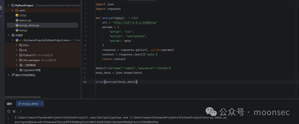299x124 pixels.
Task: Click the test.py Python file icon
Action: (x=17, y=30)
